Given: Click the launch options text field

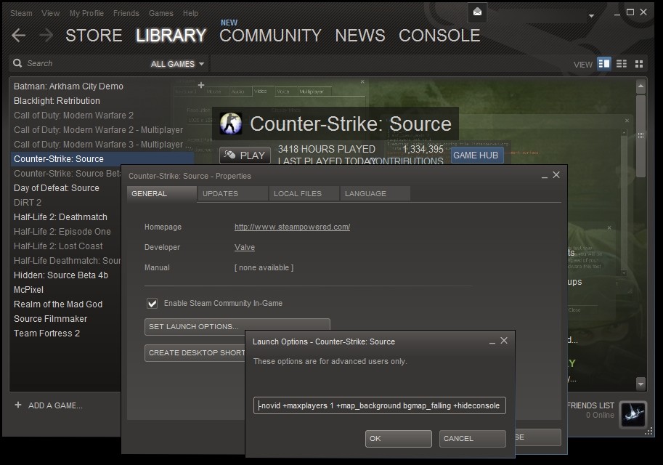Looking at the screenshot, I should point(378,405).
